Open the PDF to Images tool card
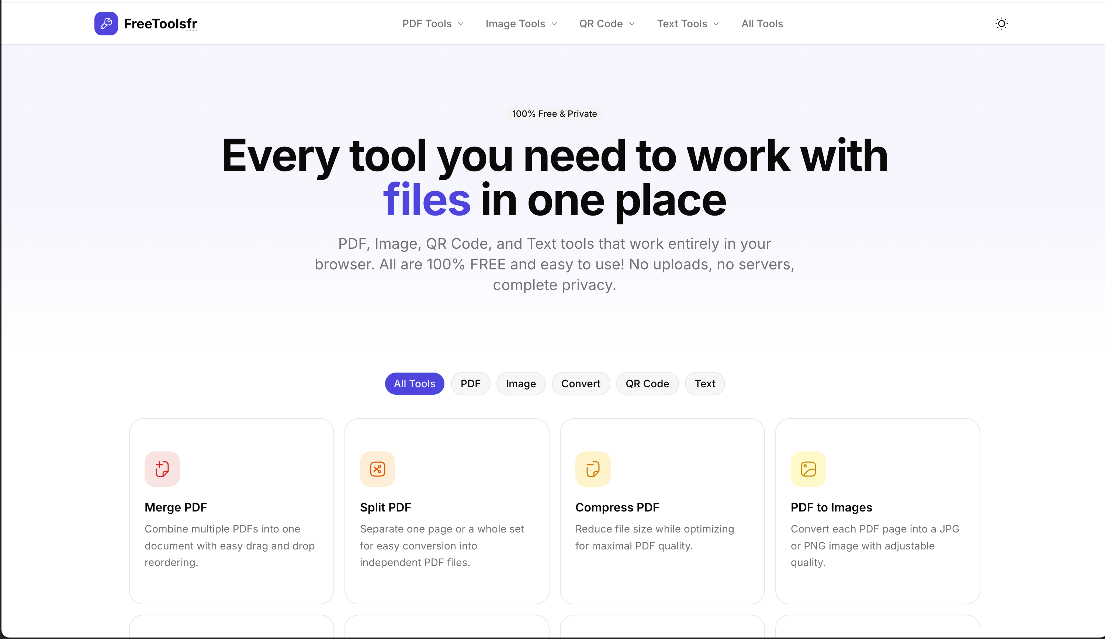This screenshot has height=639, width=1105. [877, 510]
